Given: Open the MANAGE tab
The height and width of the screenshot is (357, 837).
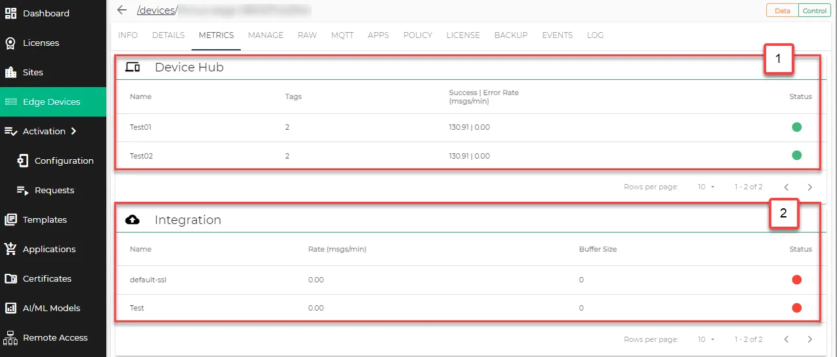Looking at the screenshot, I should coord(266,35).
